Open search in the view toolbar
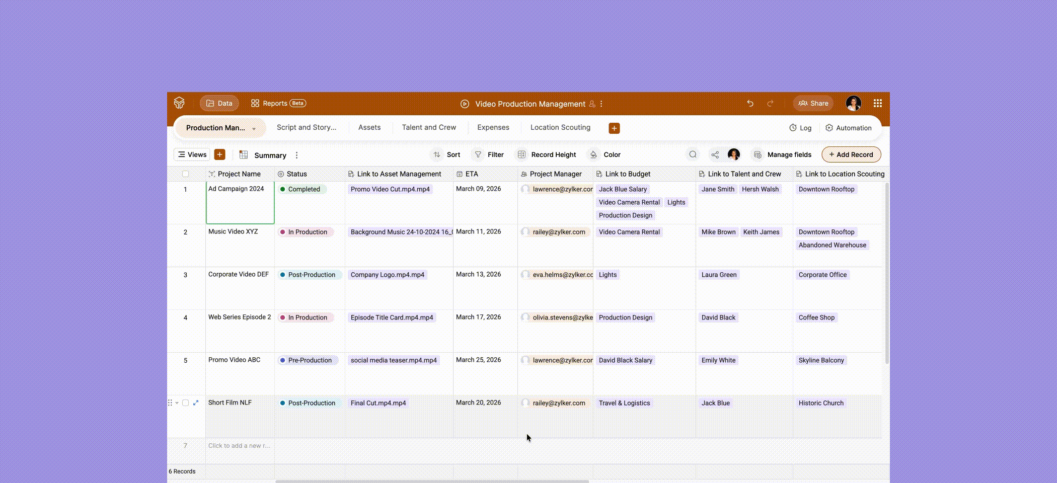The width and height of the screenshot is (1057, 483). 693,154
